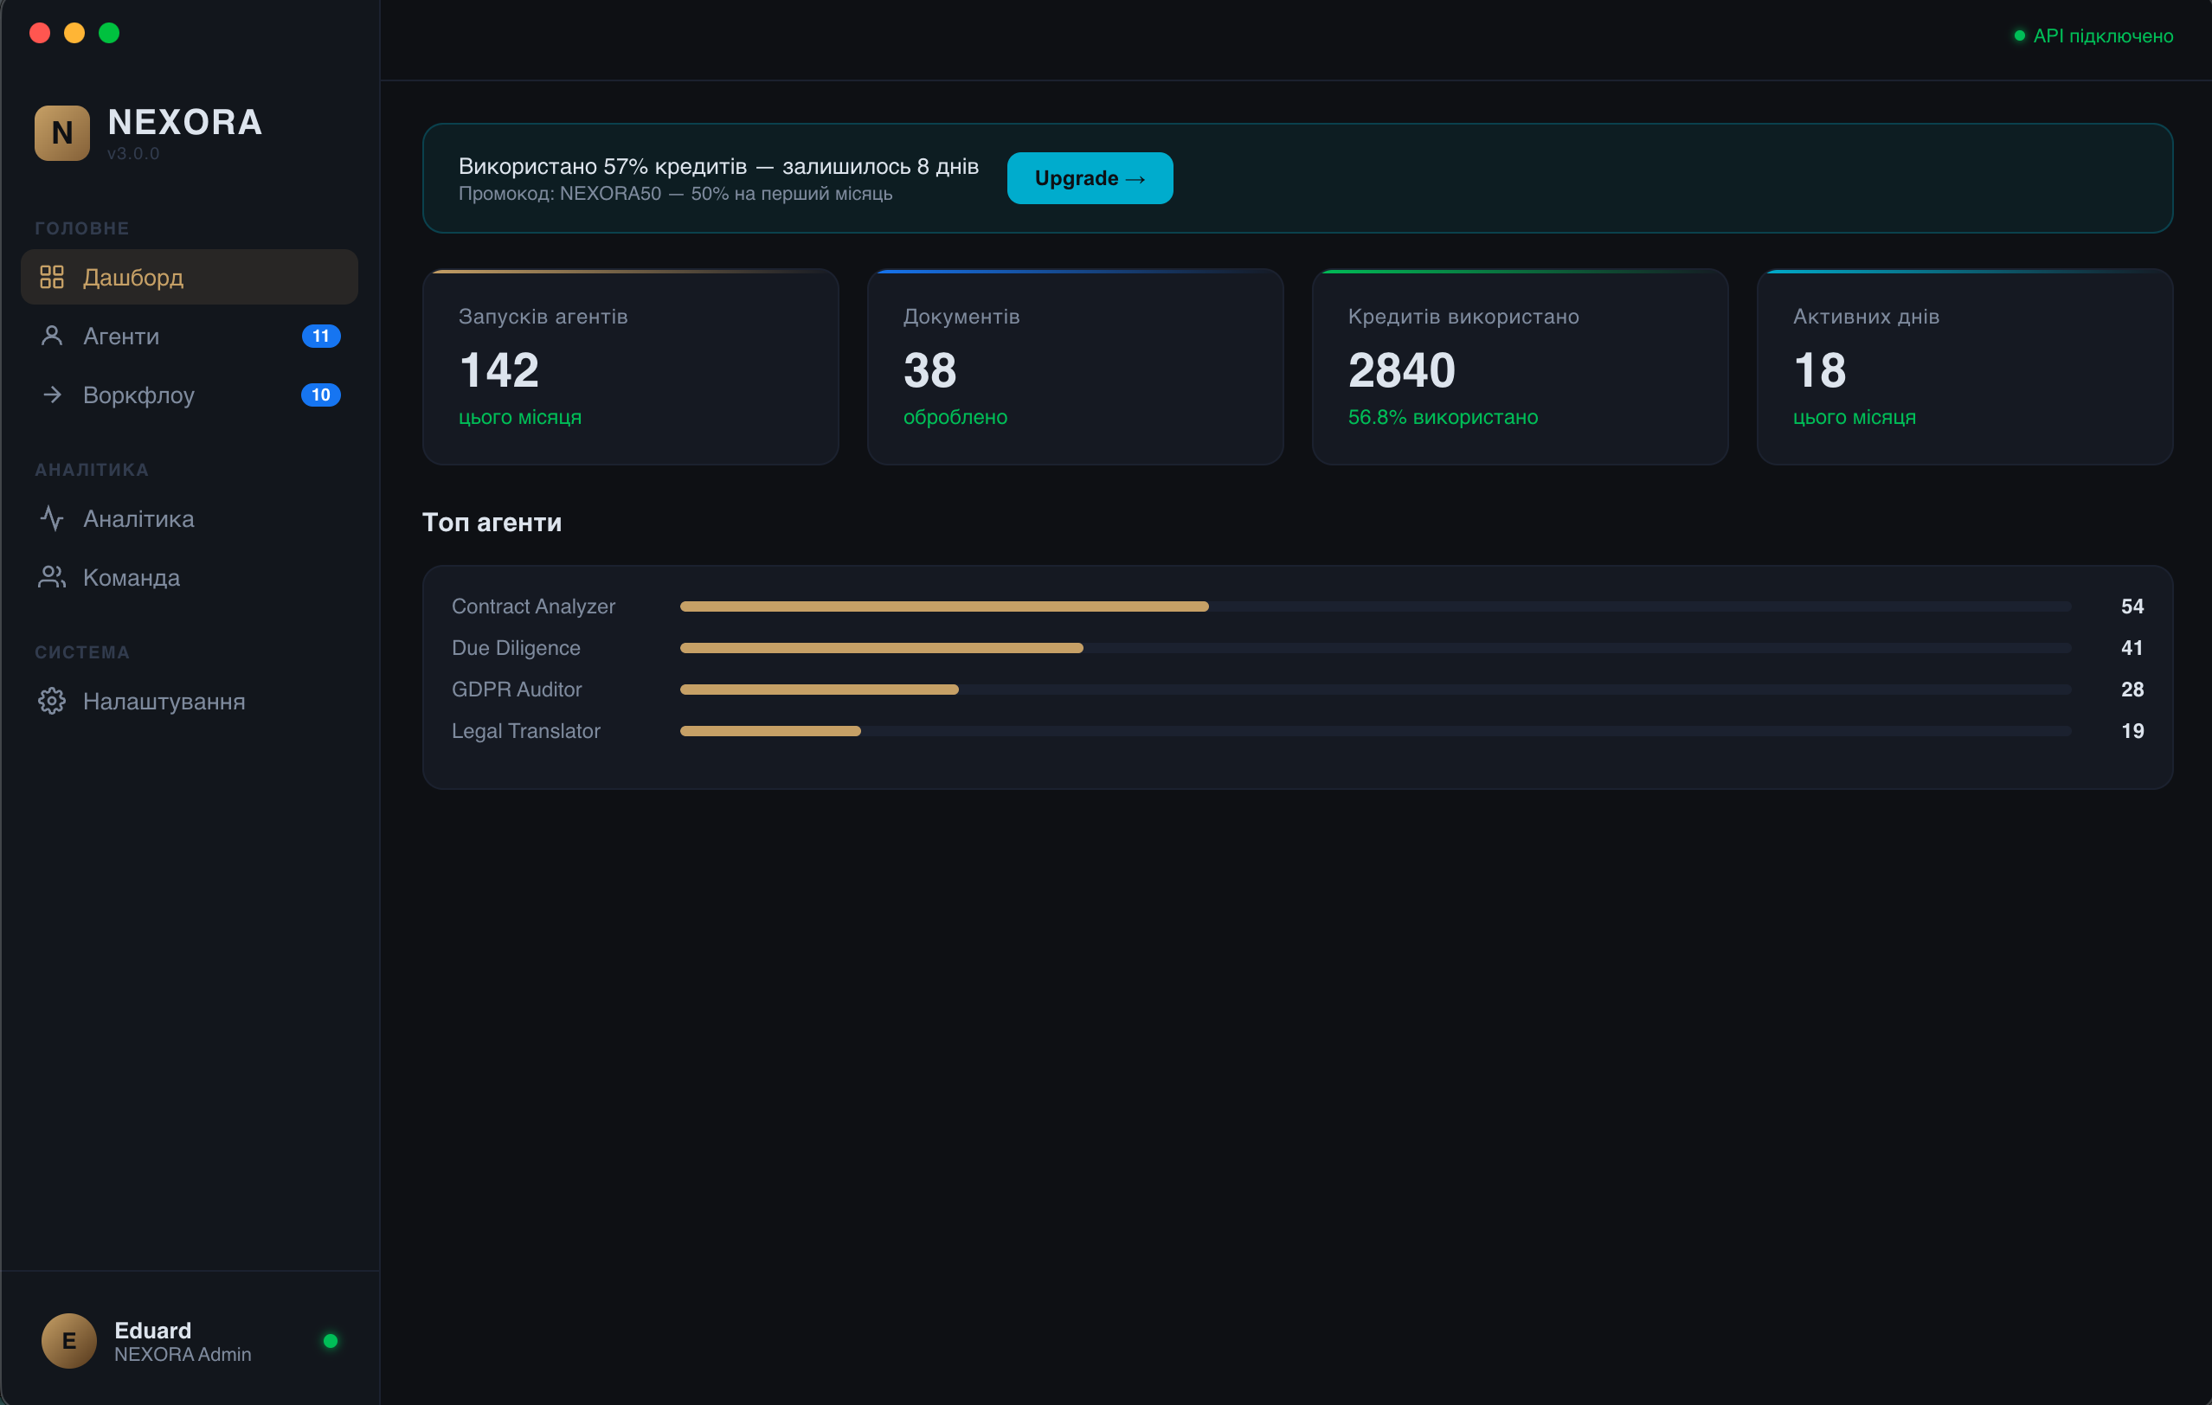Viewport: 2212px width, 1405px height.
Task: Click the Аналітика pulse icon
Action: click(51, 519)
